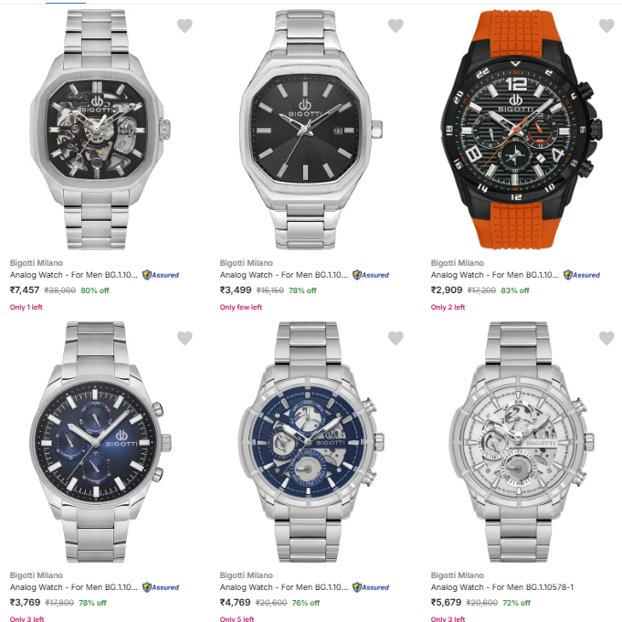Click Assured badge under ₹7,457 watch
The width and height of the screenshot is (622, 622).
click(161, 275)
